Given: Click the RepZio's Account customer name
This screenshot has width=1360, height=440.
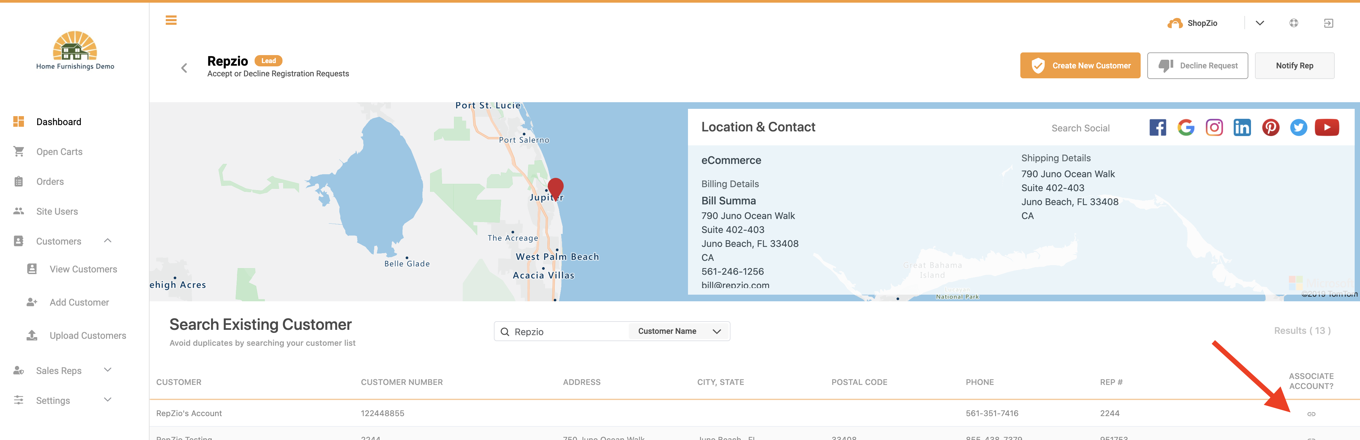Looking at the screenshot, I should pos(188,414).
